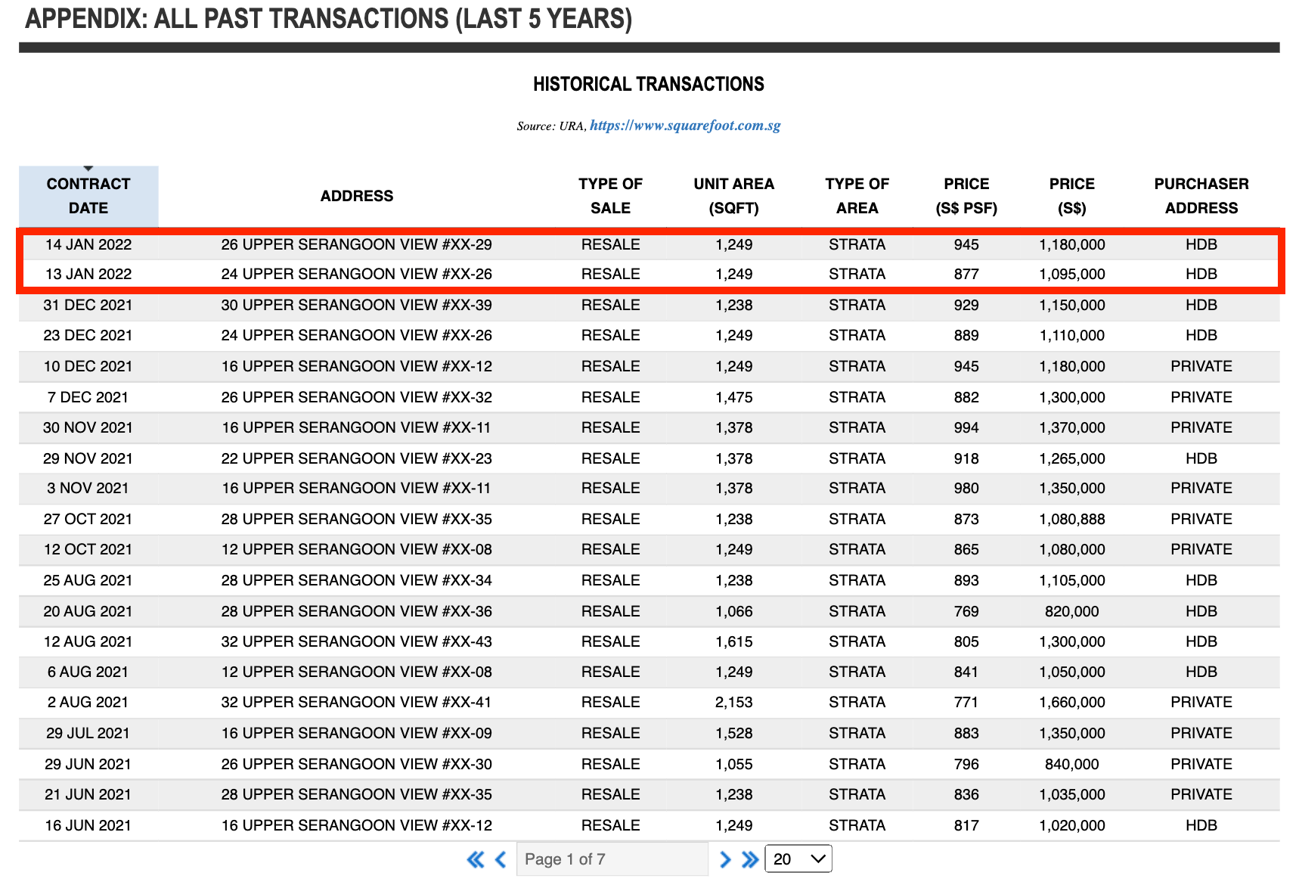Select unit area '1,475'
Image resolution: width=1299 pixels, height=885 pixels.
point(734,397)
